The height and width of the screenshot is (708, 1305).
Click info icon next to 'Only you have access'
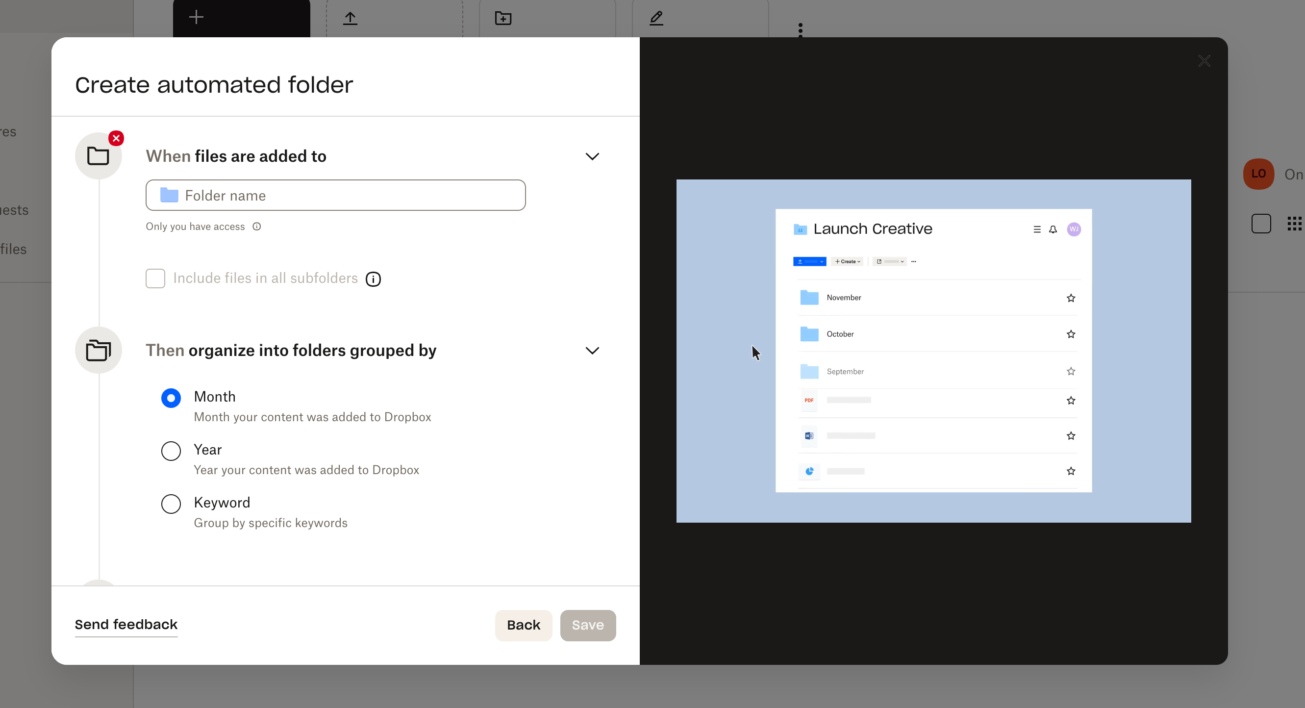(257, 227)
